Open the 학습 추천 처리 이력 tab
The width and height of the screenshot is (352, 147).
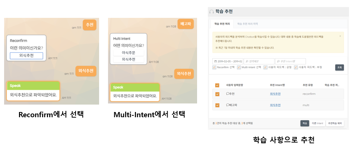pyautogui.click(x=248, y=23)
